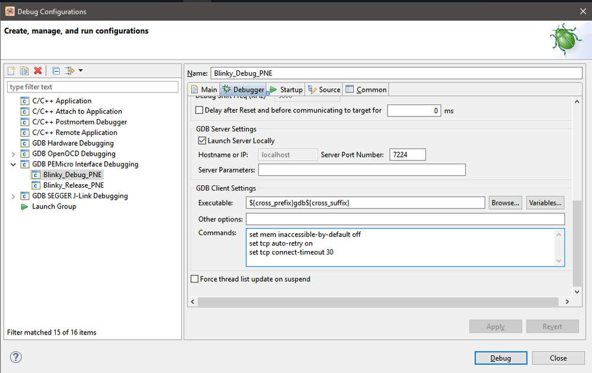Image resolution: width=592 pixels, height=373 pixels.
Task: Enable Delay after Reset checkbox
Action: [199, 110]
